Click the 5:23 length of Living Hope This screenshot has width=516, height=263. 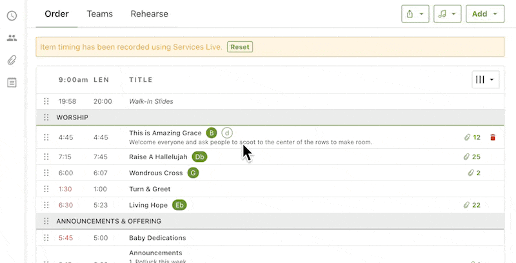coord(101,205)
